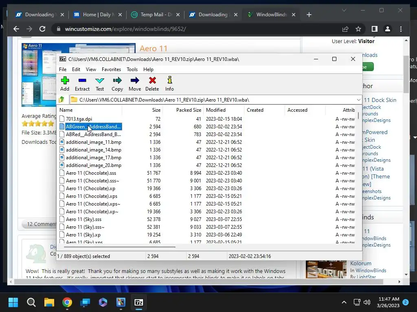Select the ABRed_AddressBand_B... file

coord(93,134)
